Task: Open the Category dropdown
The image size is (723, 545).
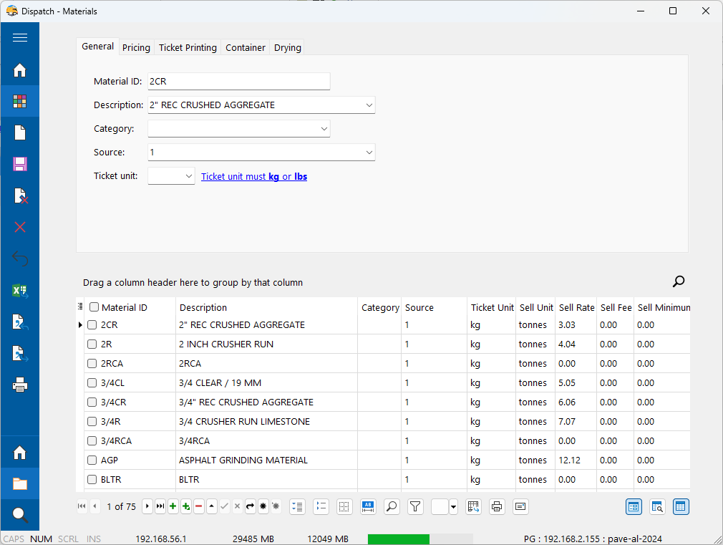Action: pyautogui.click(x=324, y=129)
